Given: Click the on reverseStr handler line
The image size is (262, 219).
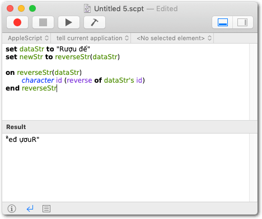Looking at the screenshot, I should tap(44, 73).
